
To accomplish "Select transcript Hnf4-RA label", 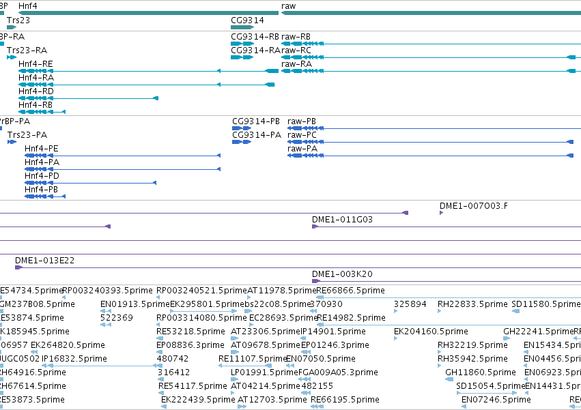I will click(x=36, y=78).
